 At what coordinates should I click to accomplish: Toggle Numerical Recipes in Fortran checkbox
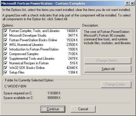pos(5,63)
